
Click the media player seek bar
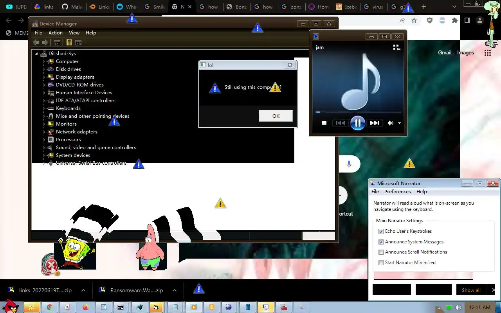coord(358,112)
